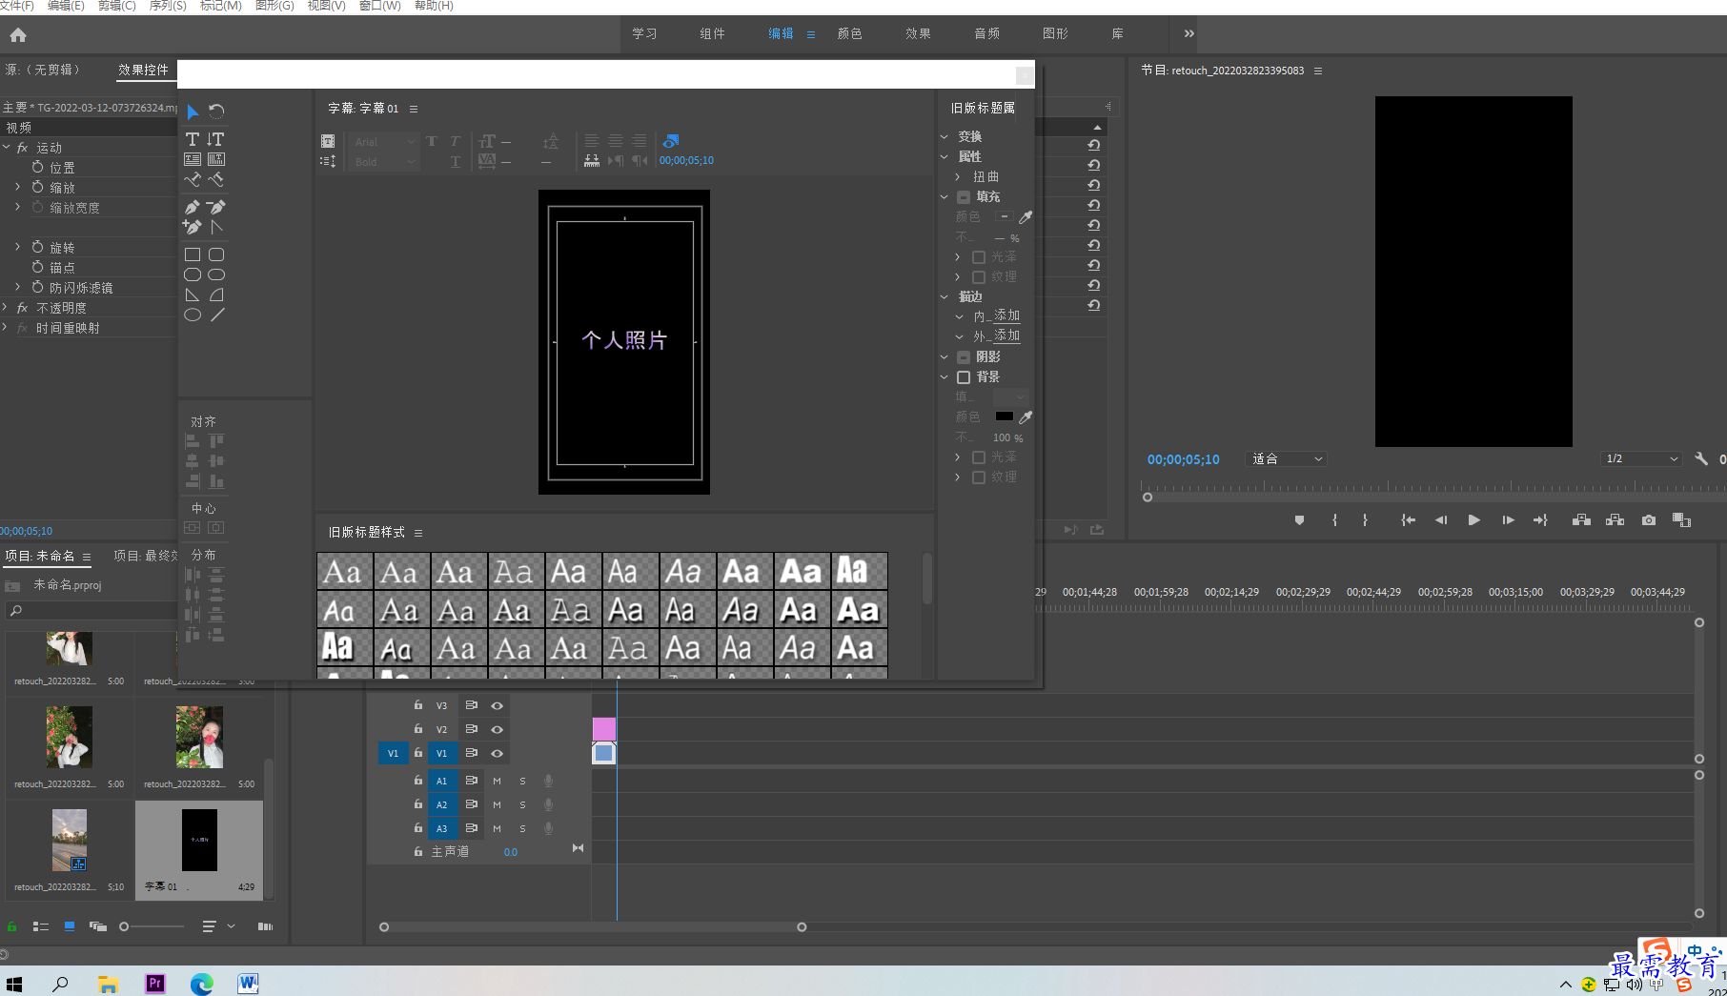This screenshot has height=996, width=1727.
Task: Step forward one frame
Action: pos(1508,520)
